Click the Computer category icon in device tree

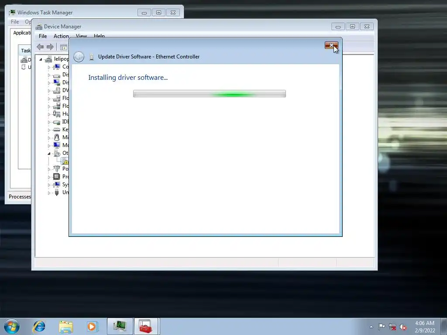tap(57, 67)
